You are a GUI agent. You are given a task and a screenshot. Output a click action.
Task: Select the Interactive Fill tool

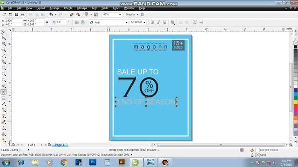click(x=4, y=140)
